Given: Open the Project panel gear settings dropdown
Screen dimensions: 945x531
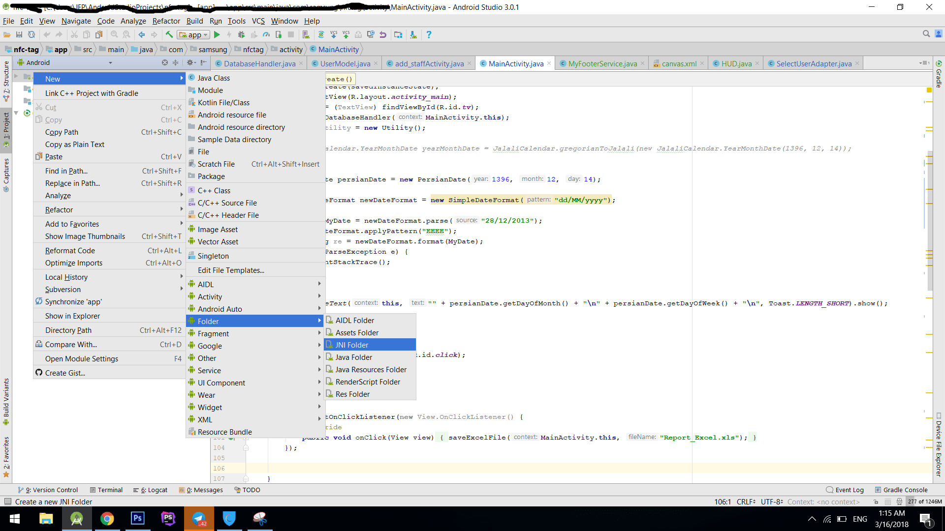Looking at the screenshot, I should (x=191, y=63).
